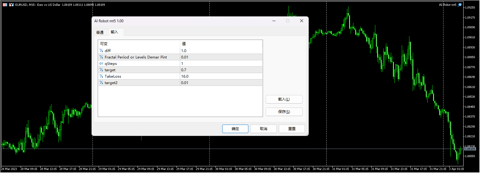Viewport: 480px width, 173px height.
Task: Click the 可变 column header
Action: pos(139,44)
